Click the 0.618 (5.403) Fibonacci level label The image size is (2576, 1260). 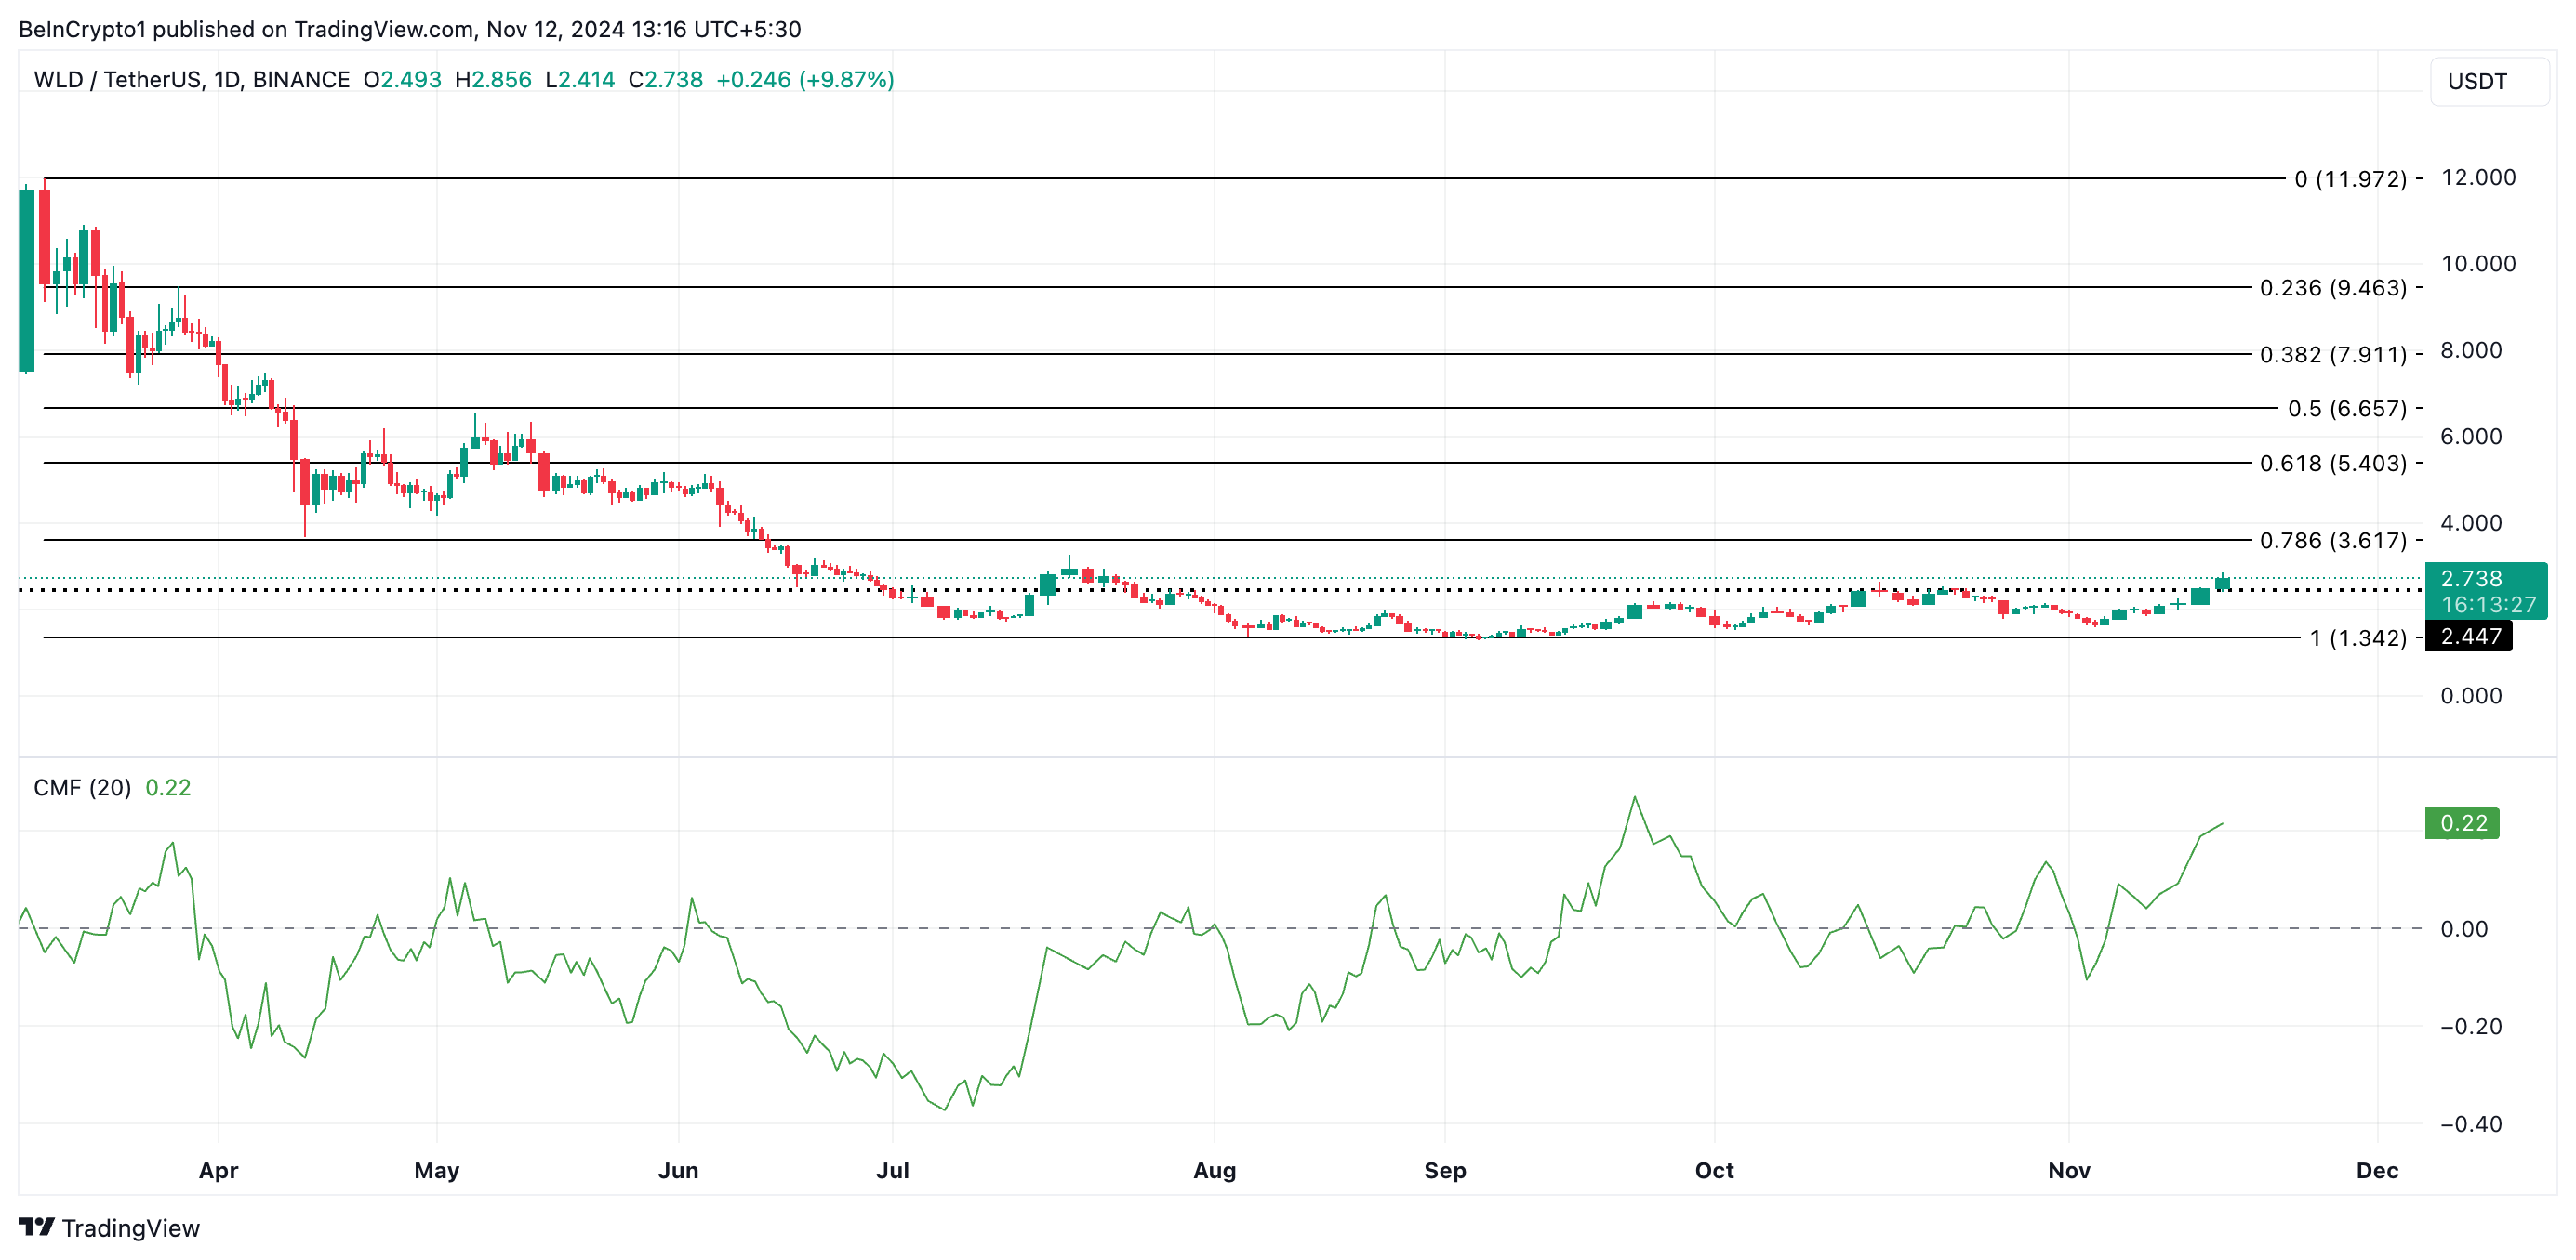[2332, 464]
